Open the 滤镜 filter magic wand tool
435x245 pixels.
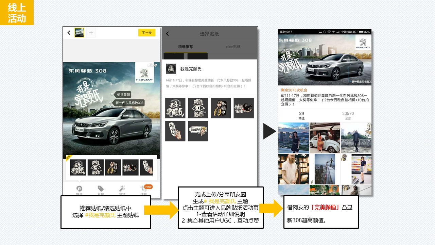coord(122,191)
